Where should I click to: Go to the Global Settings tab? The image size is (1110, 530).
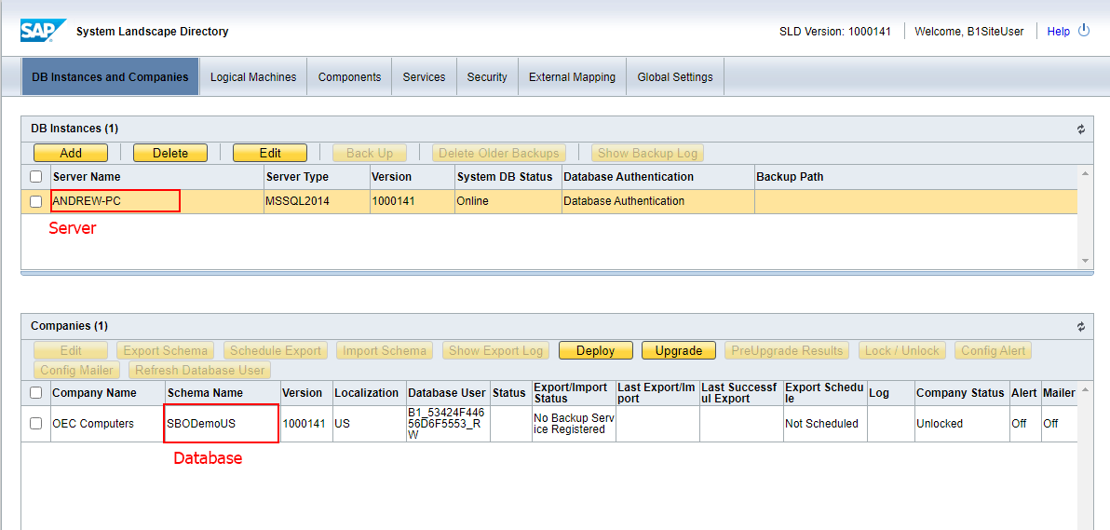pyautogui.click(x=675, y=77)
